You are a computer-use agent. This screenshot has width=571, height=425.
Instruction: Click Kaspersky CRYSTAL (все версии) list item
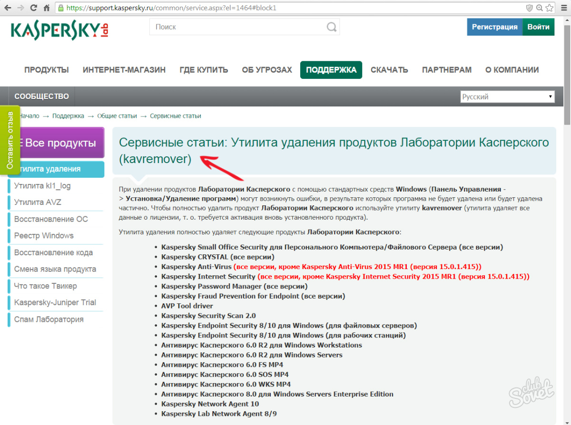[x=217, y=257]
